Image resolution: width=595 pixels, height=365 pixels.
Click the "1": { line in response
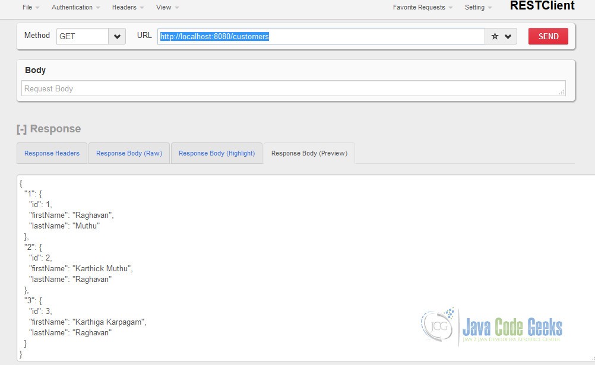[33, 194]
